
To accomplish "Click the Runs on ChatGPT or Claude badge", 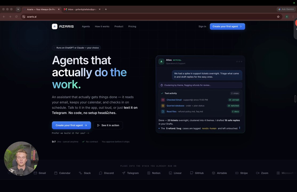I will (76, 48).
